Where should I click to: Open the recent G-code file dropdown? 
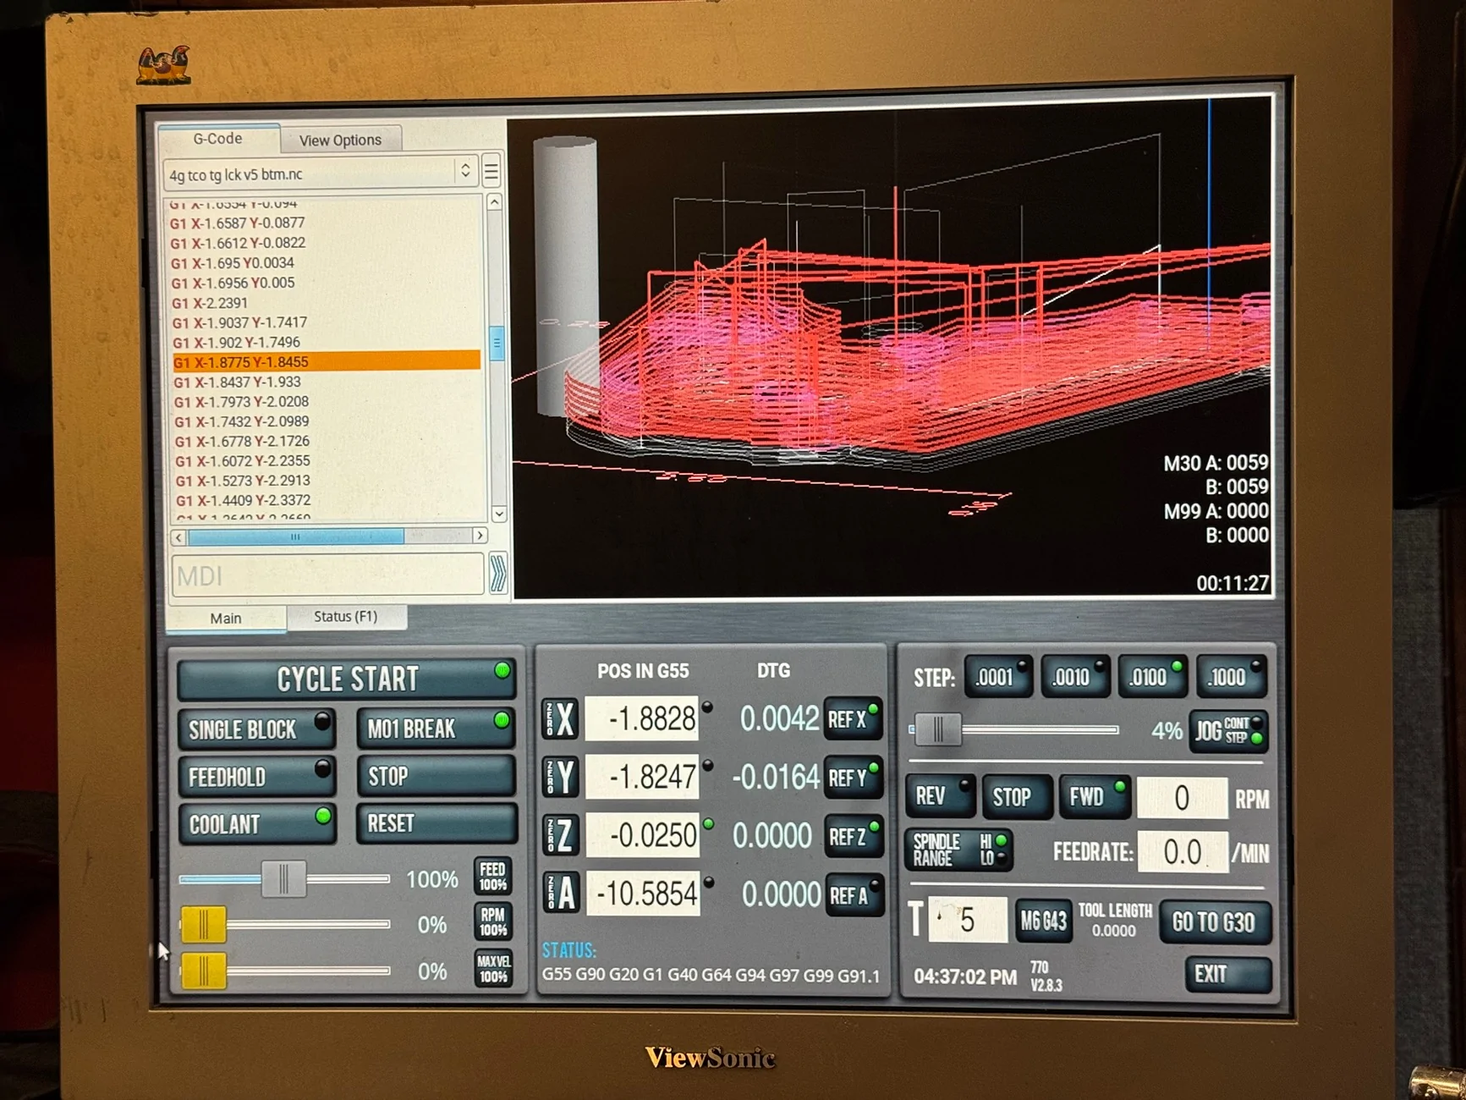464,172
